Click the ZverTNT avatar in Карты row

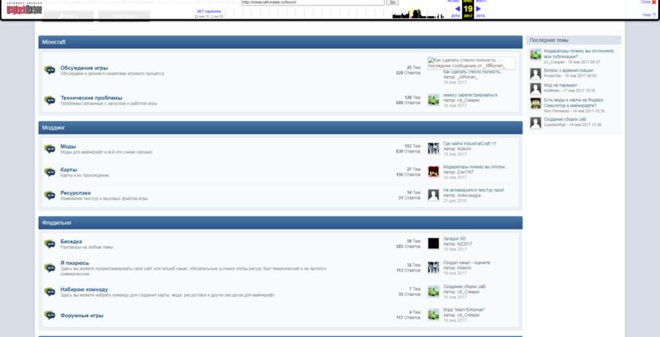coord(434,171)
